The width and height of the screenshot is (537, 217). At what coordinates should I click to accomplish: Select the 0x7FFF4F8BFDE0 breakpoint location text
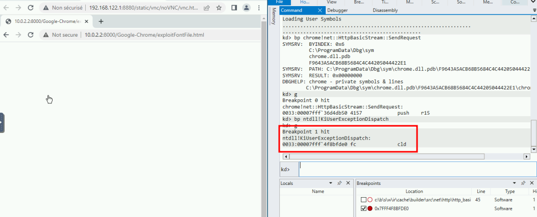pyautogui.click(x=392, y=208)
